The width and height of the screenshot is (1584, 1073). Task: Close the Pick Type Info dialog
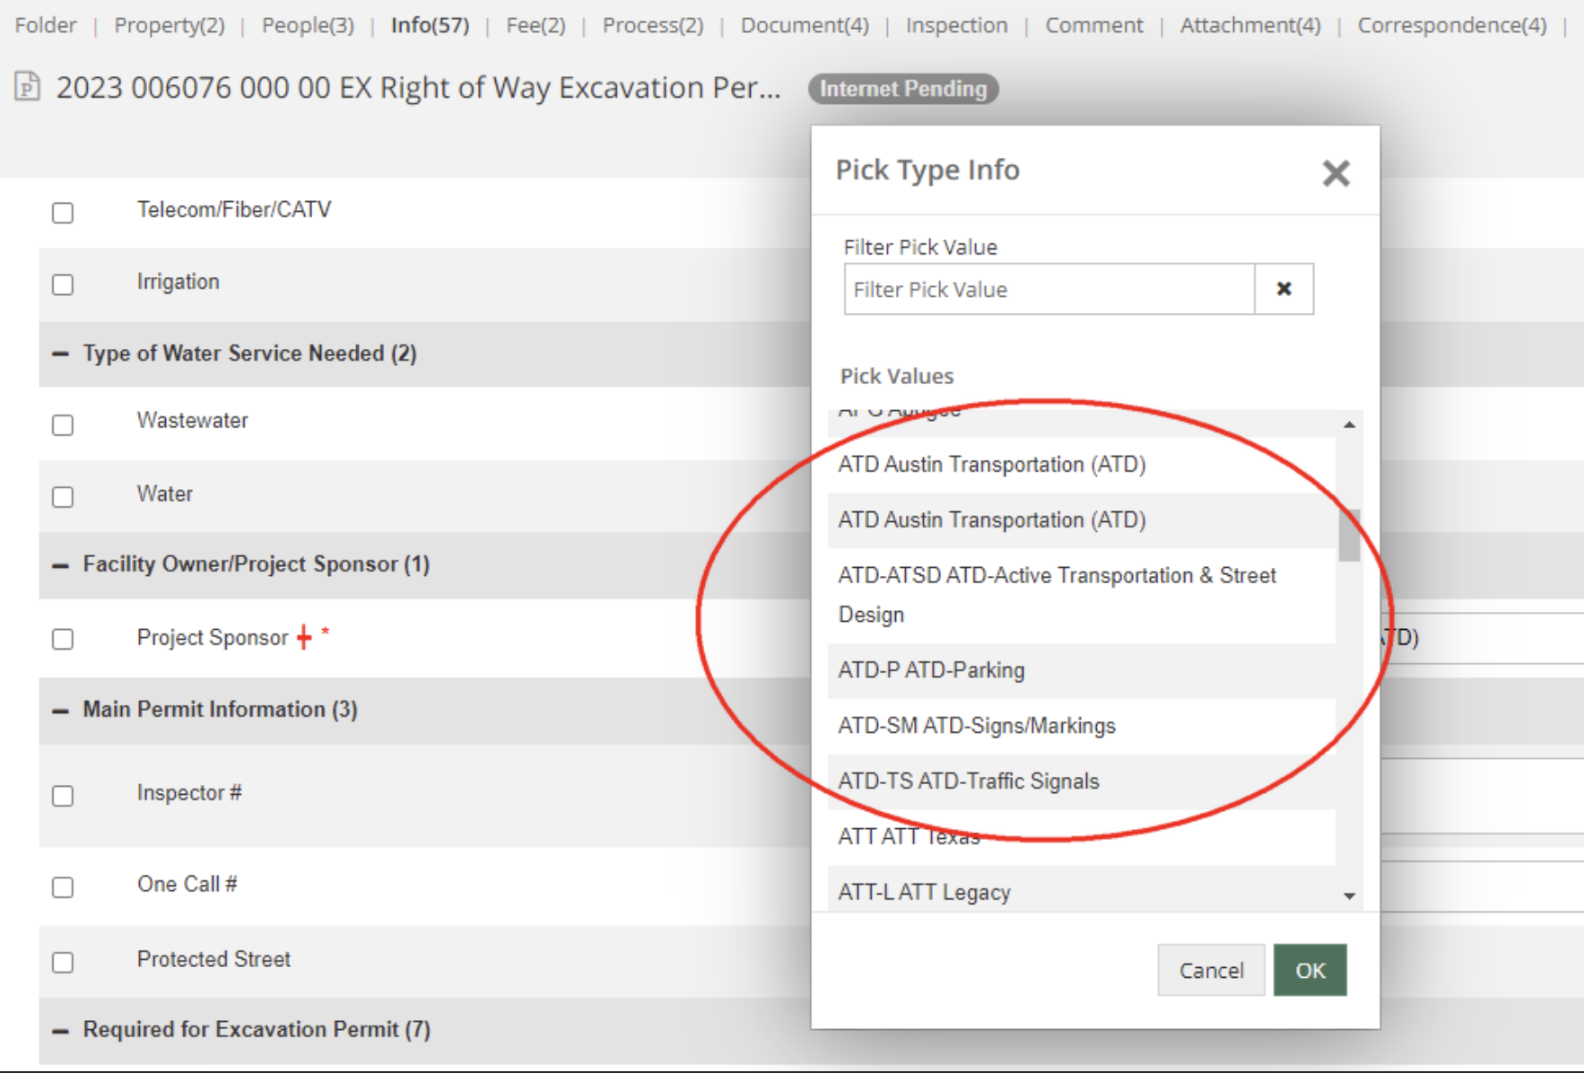(x=1336, y=173)
